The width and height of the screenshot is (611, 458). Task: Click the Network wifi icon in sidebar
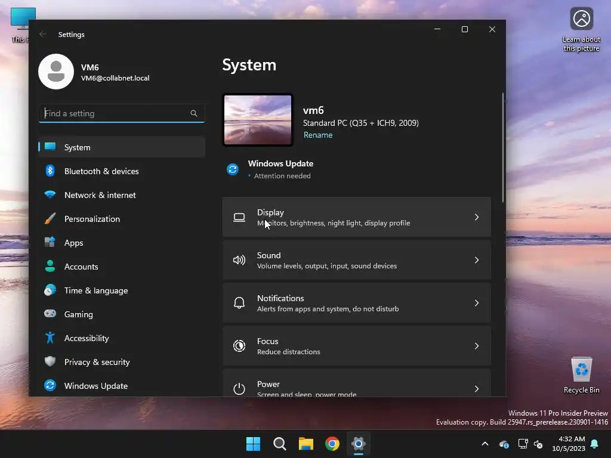(50, 194)
